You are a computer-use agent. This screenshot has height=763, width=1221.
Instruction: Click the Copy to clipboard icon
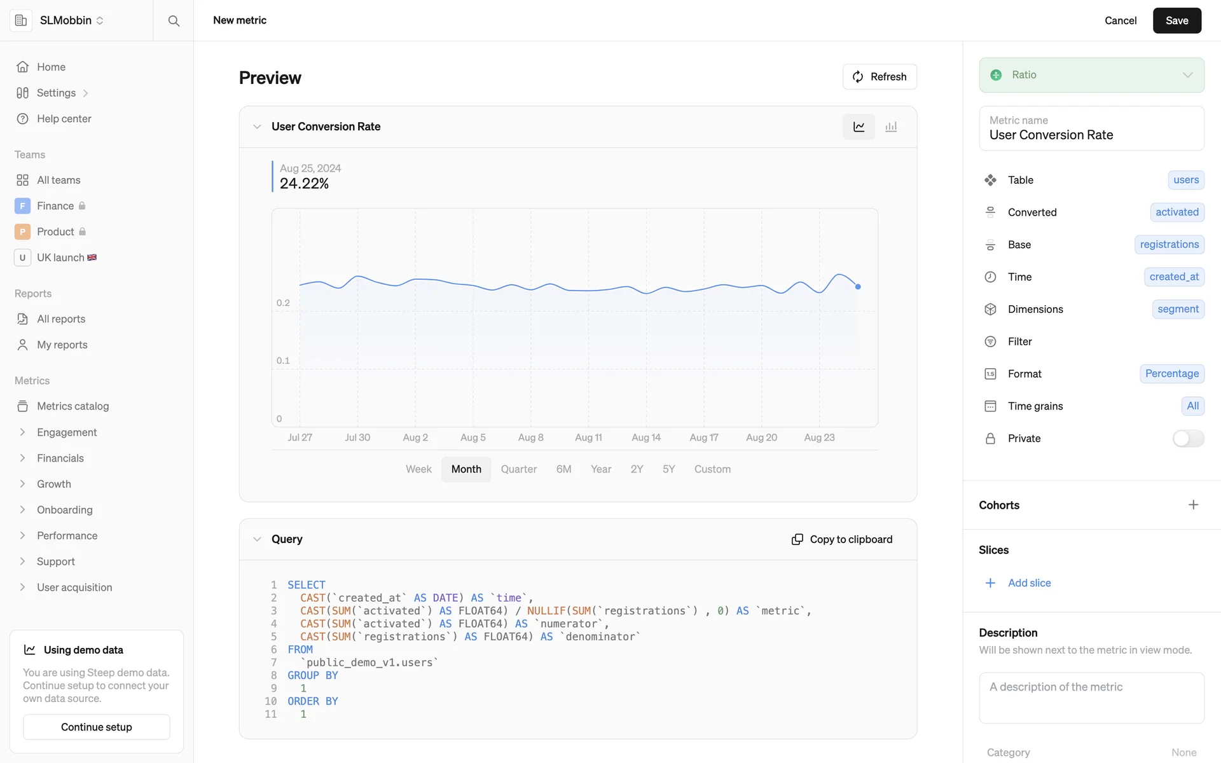point(797,539)
